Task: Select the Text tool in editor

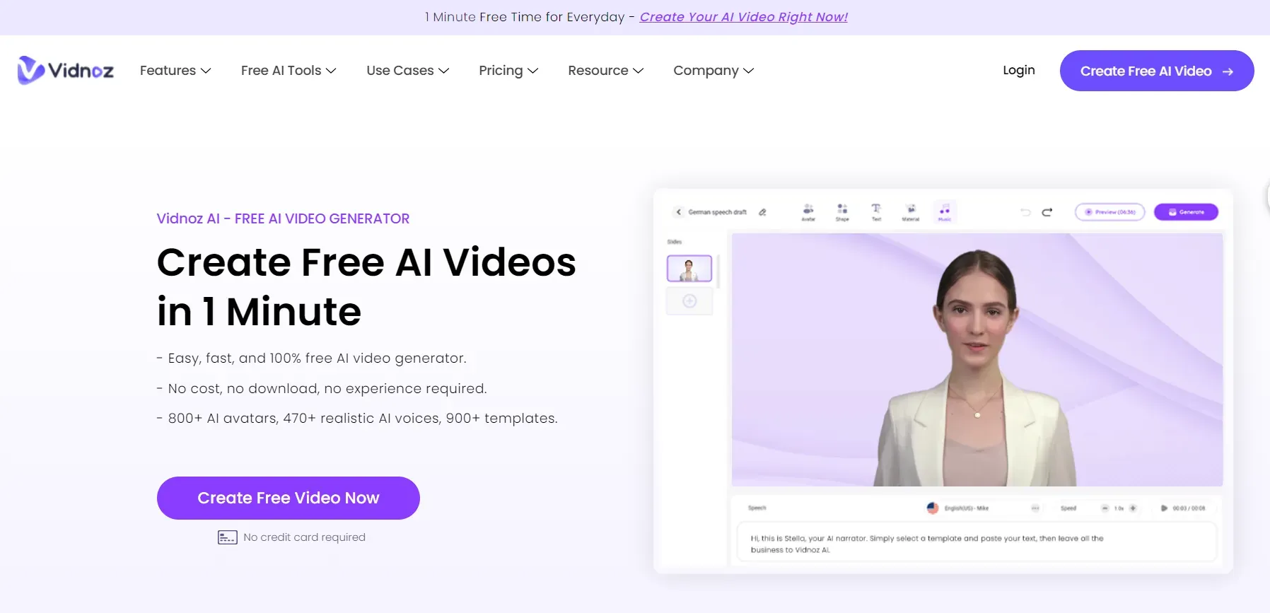Action: tap(876, 212)
